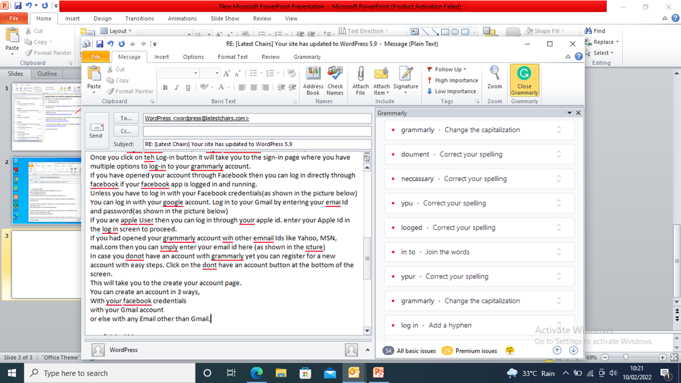Open the File tab of the message window
Viewport: 681px width, 383px height.
[x=96, y=57]
